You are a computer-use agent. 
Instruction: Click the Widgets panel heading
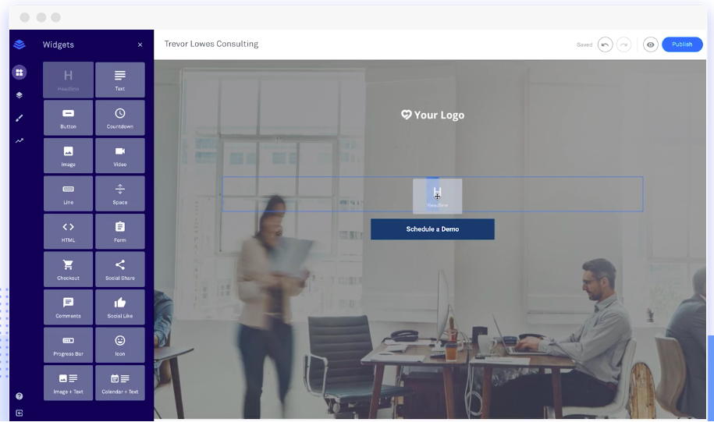[59, 44]
